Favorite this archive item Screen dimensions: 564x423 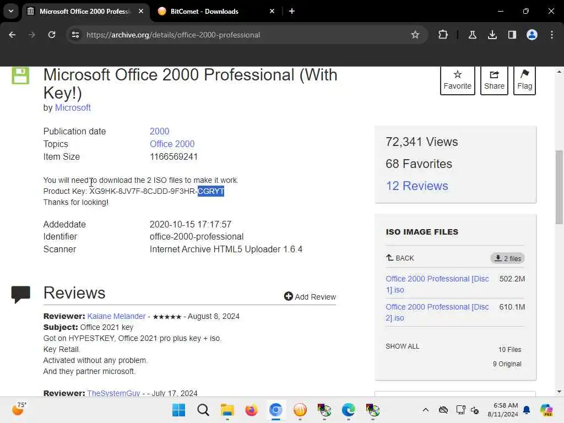[457, 80]
